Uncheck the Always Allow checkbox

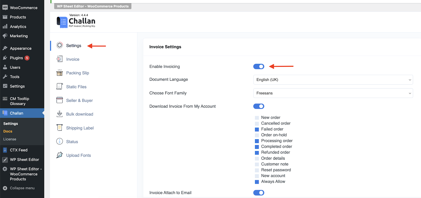point(257,182)
